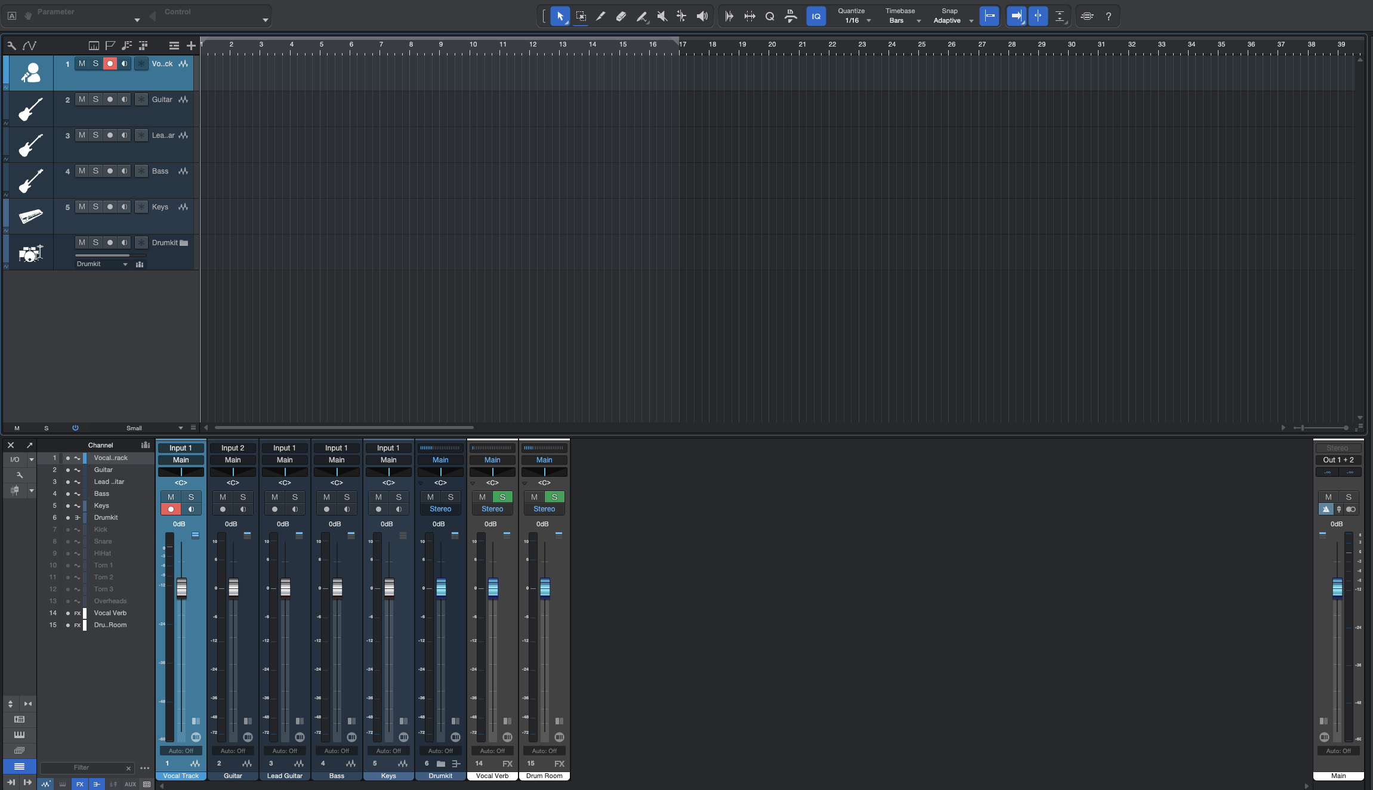Click Main output on Bass channel

pyautogui.click(x=337, y=460)
